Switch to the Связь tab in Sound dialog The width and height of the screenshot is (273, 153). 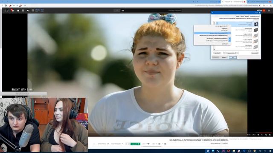238,16
